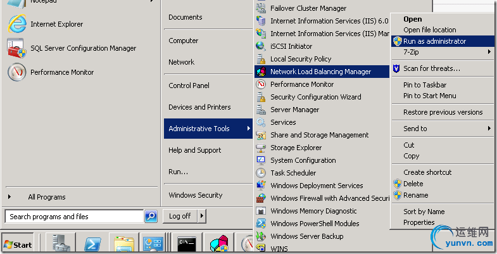This screenshot has width=497, height=254.
Task: Open Properties from the context menu
Action: (x=418, y=222)
